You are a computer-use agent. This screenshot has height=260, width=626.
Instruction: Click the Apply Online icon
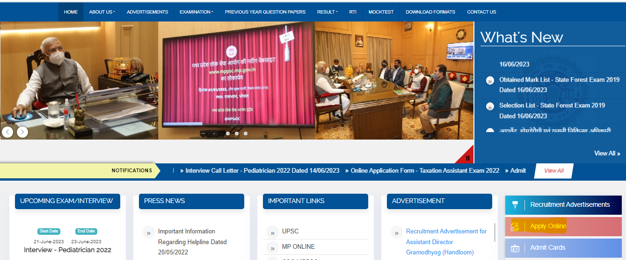(515, 227)
